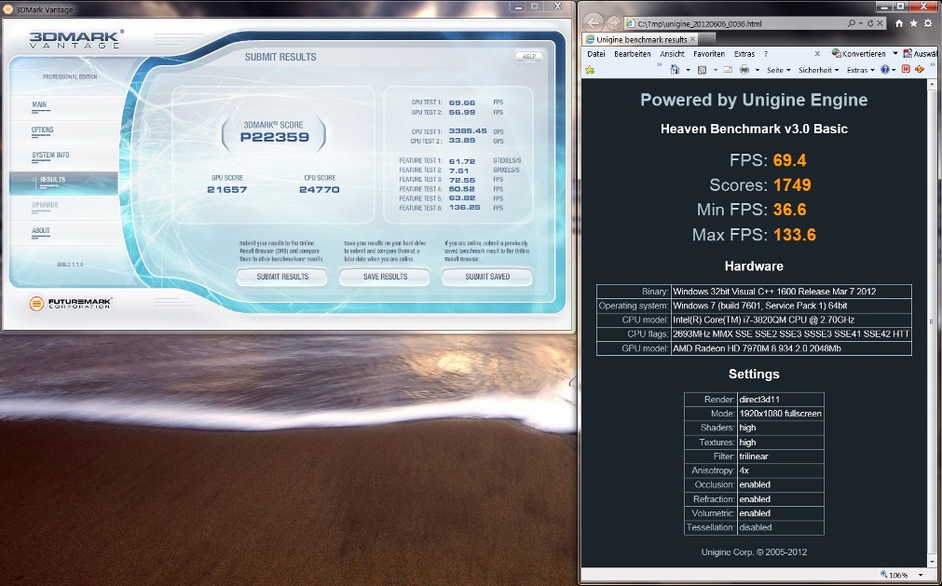Open the 106% zoom level dropdown
This screenshot has width=942, height=586.
pos(921,575)
